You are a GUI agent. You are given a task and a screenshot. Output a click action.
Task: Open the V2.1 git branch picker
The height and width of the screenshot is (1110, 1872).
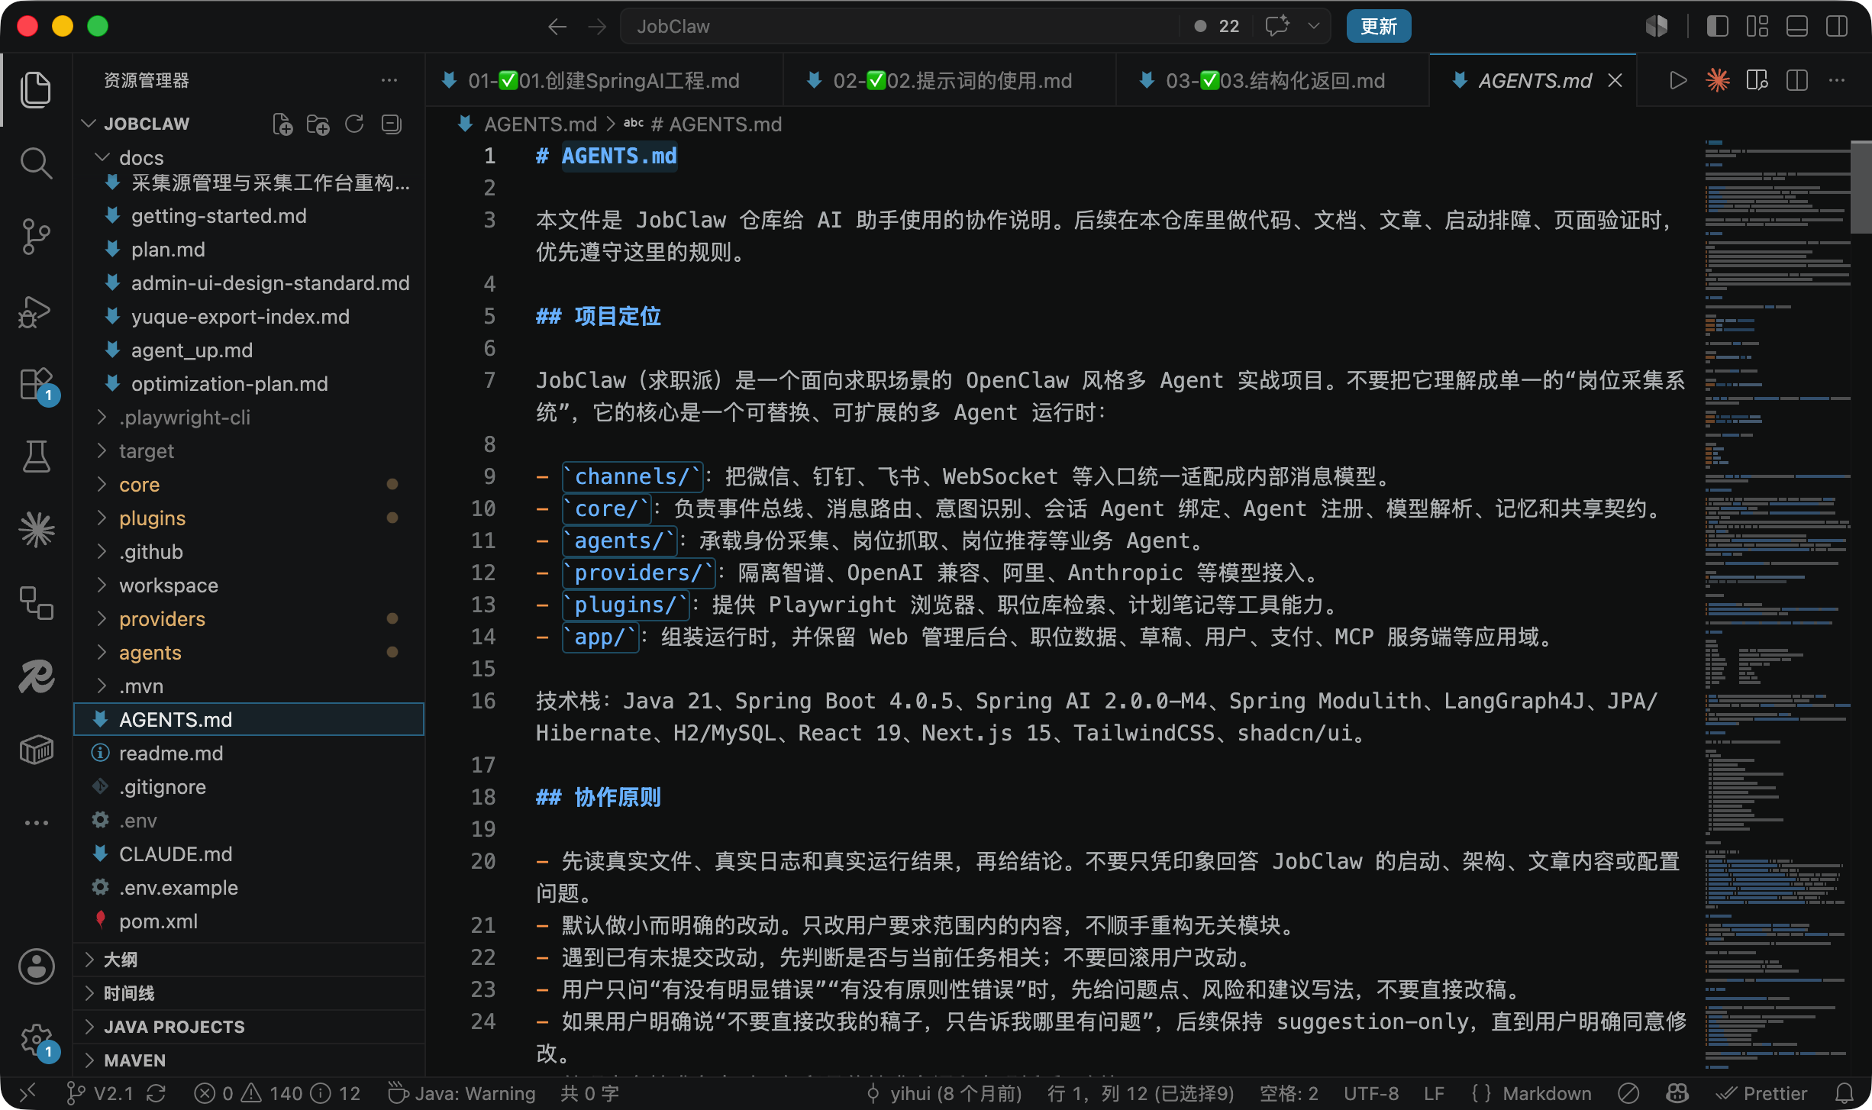[x=99, y=1093]
